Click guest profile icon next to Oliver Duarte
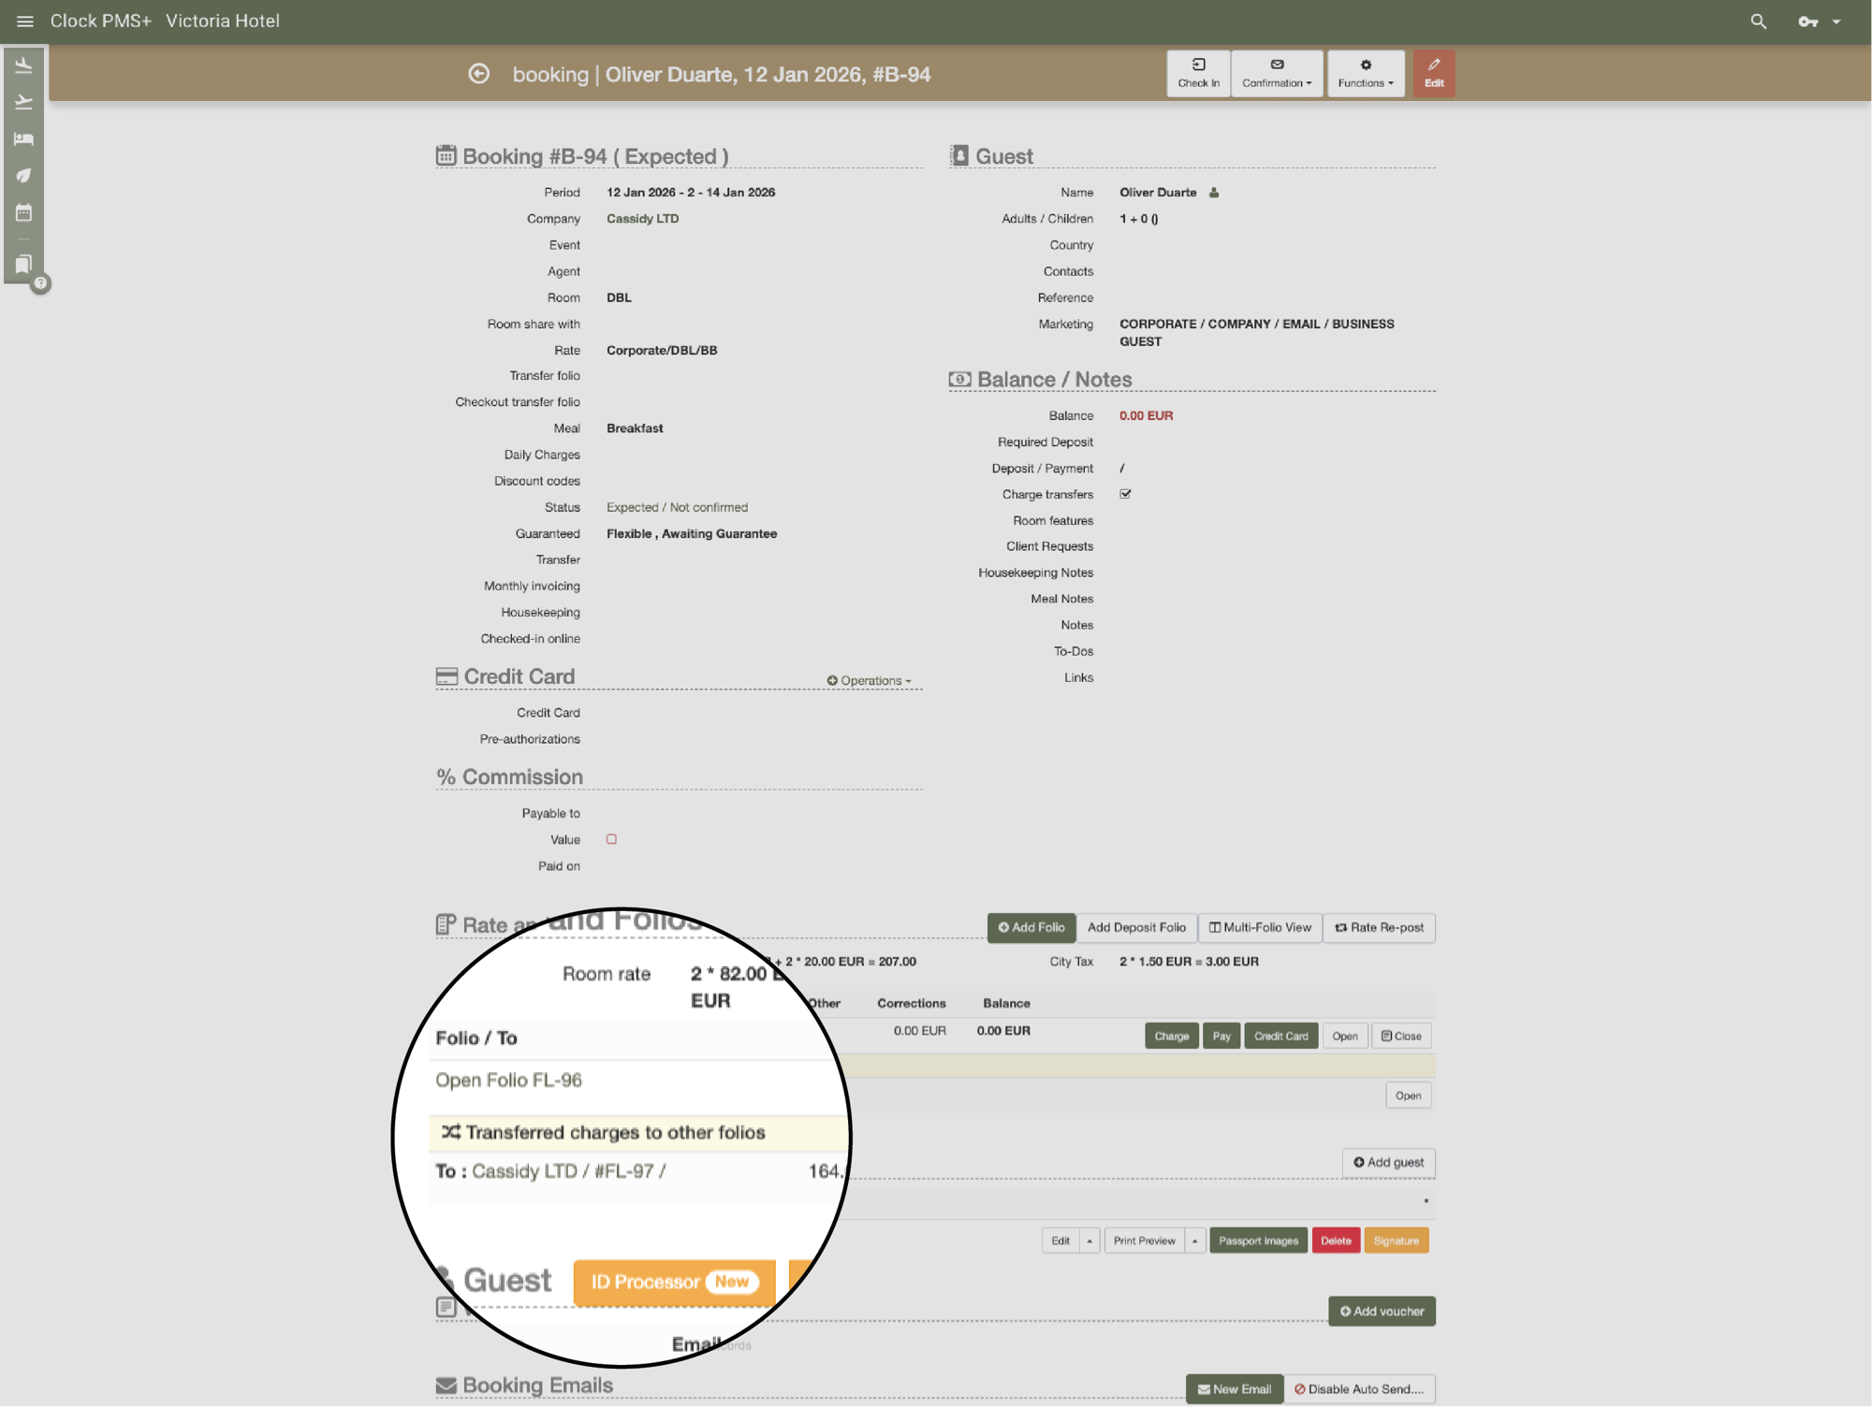1872x1407 pixels. pyautogui.click(x=1214, y=193)
